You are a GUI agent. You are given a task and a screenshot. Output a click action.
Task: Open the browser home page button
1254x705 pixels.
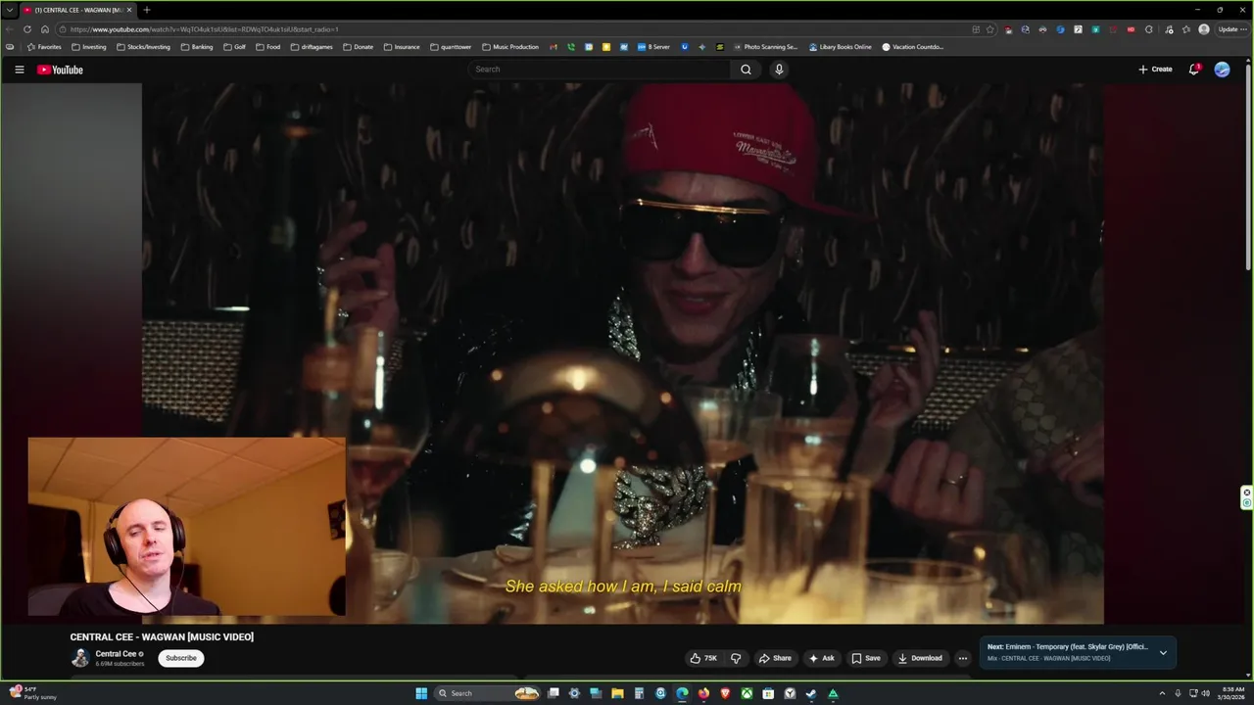(x=44, y=29)
